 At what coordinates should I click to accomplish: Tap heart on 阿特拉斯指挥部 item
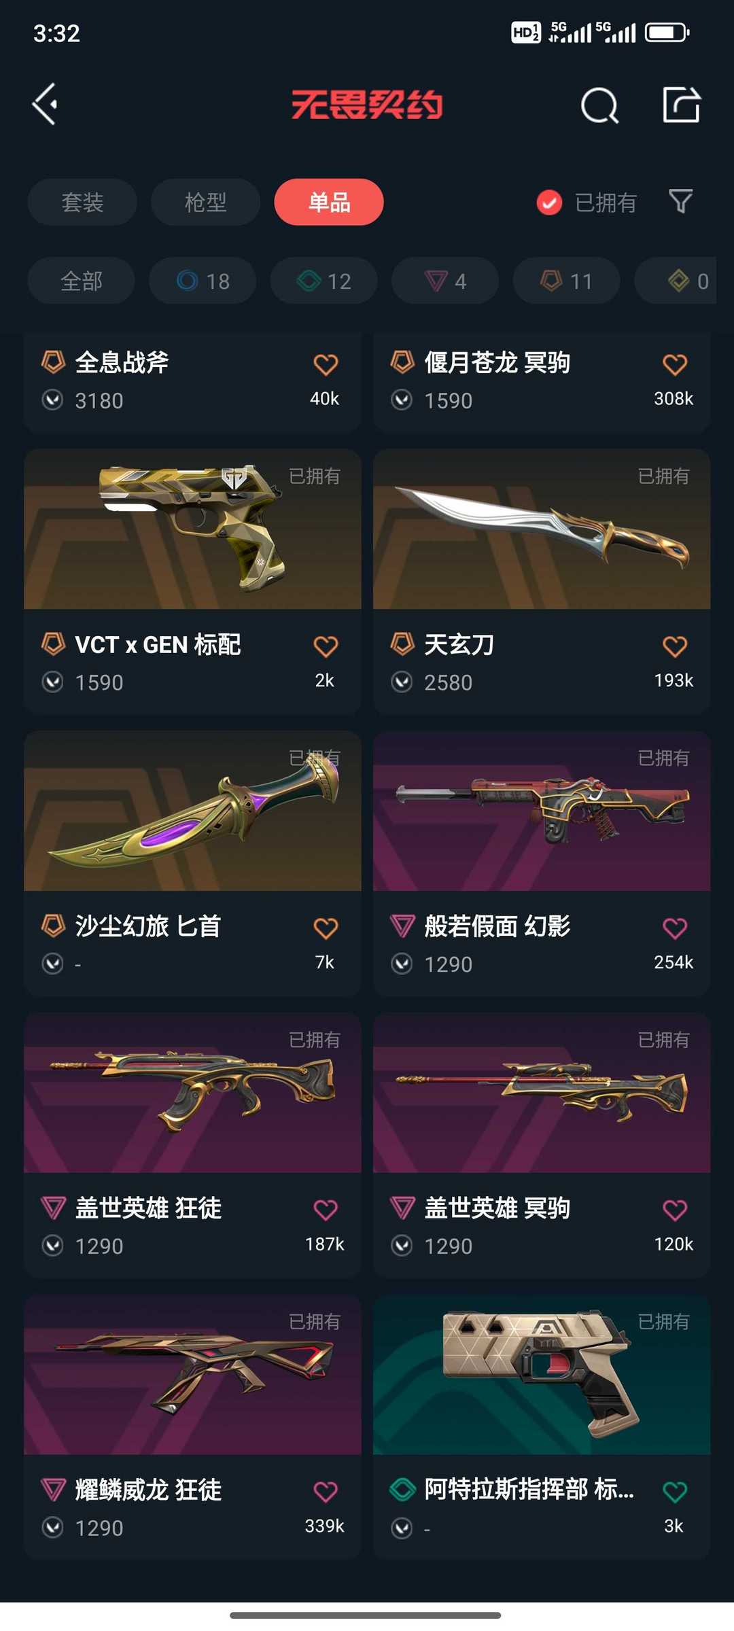[674, 1492]
